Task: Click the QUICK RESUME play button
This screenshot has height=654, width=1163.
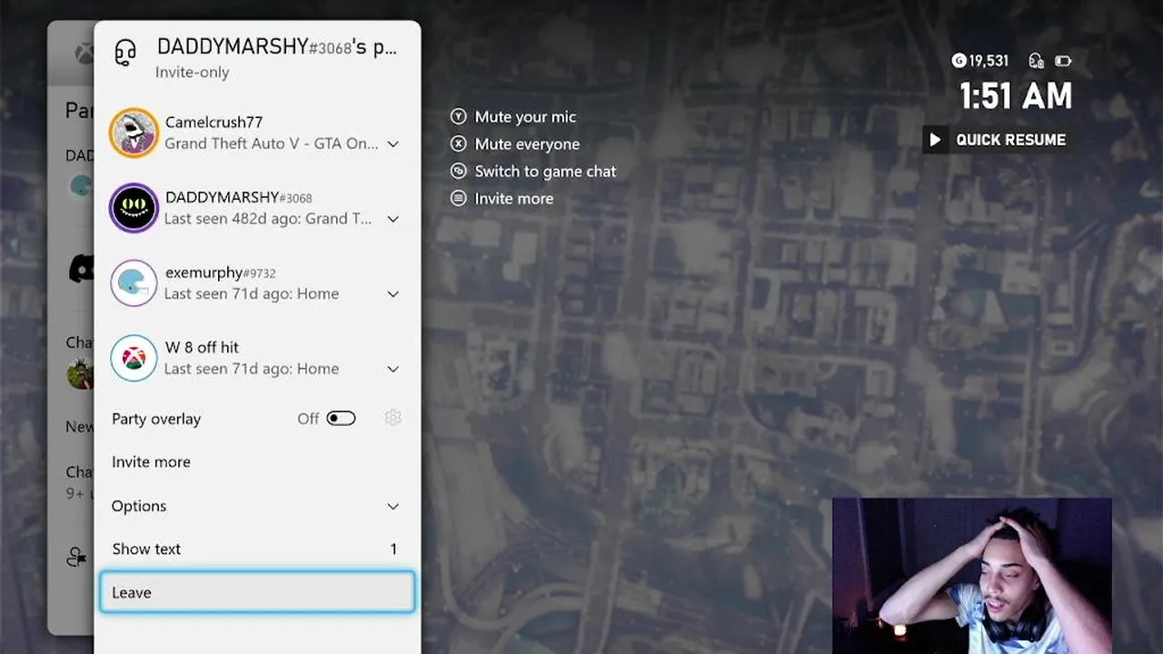Action: click(x=935, y=140)
